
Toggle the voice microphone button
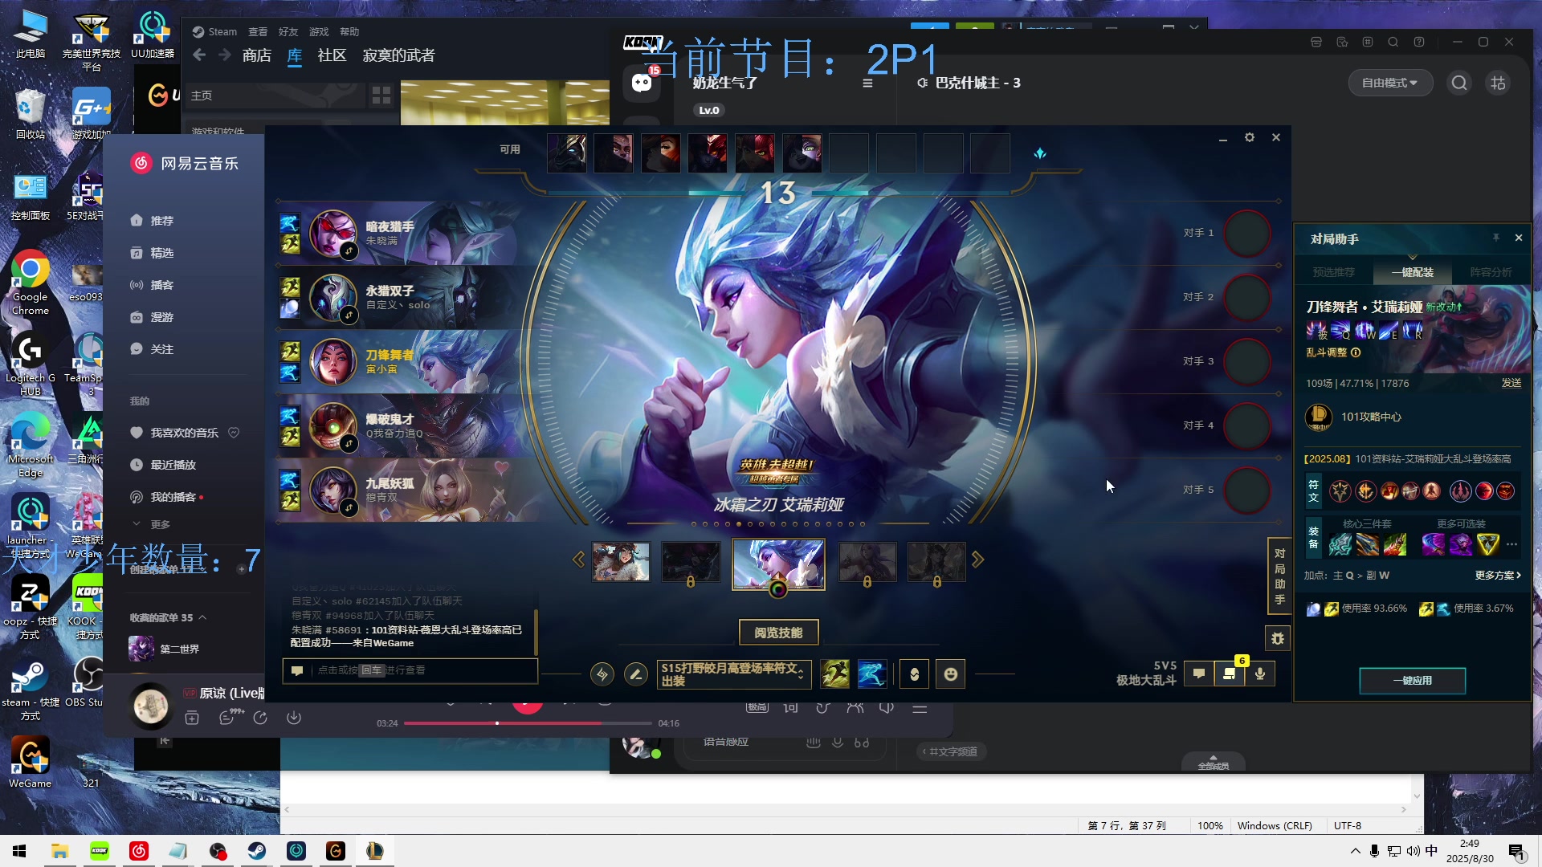1260,674
